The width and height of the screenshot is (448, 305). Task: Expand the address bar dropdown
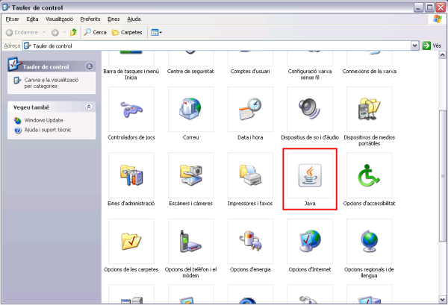click(415, 45)
